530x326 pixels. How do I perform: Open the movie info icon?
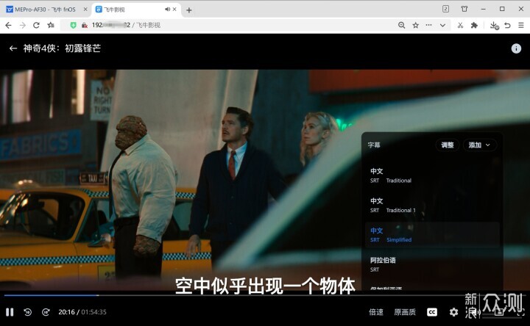pos(516,48)
